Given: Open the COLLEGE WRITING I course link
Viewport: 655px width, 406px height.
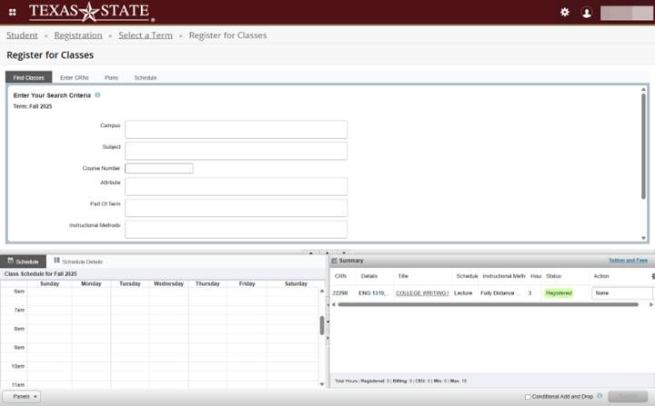Looking at the screenshot, I should 421,293.
